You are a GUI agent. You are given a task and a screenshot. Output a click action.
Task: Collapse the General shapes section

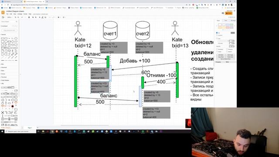[3, 34]
